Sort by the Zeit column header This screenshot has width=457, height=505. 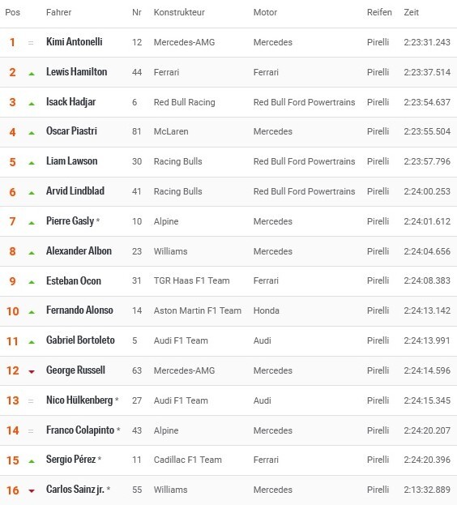412,12
